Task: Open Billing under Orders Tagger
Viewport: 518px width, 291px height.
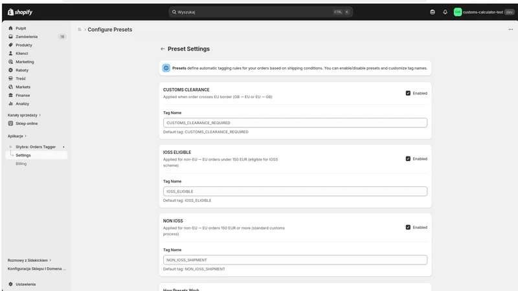Action: click(x=21, y=164)
